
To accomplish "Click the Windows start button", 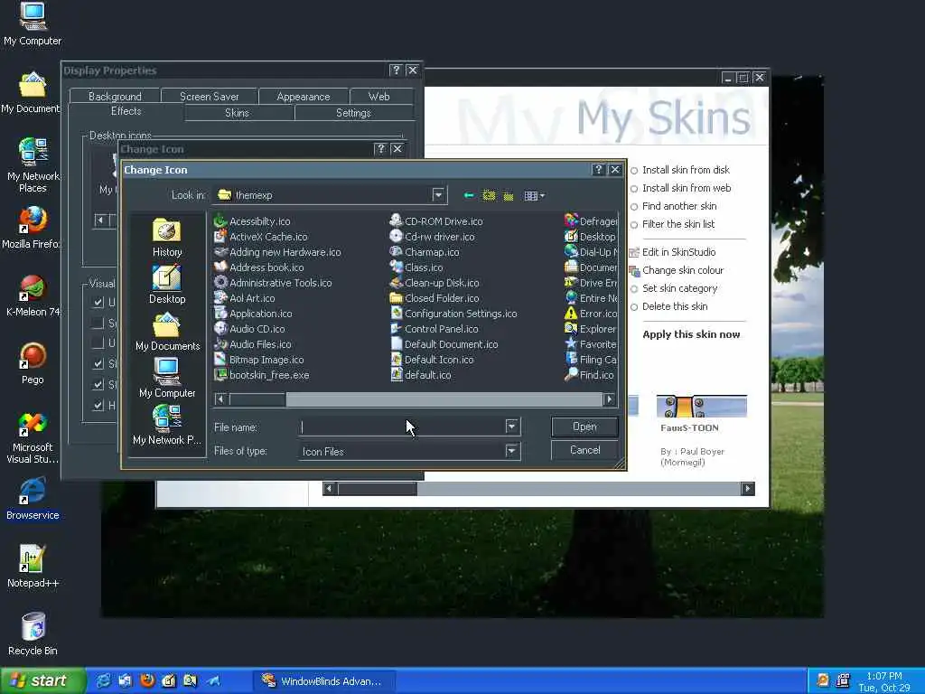I will click(x=42, y=680).
